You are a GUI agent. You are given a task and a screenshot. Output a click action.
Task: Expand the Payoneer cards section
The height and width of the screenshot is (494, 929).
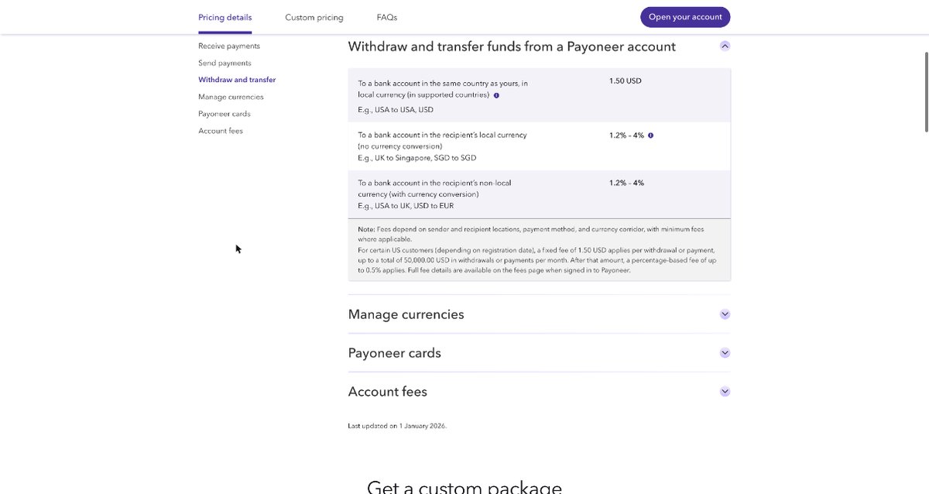pos(725,353)
